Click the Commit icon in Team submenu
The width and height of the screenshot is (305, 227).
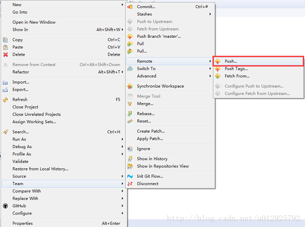[x=130, y=7]
